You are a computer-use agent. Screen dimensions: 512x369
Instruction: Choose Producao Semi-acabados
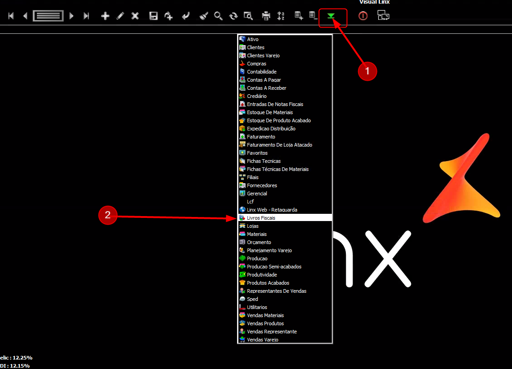pos(285,267)
